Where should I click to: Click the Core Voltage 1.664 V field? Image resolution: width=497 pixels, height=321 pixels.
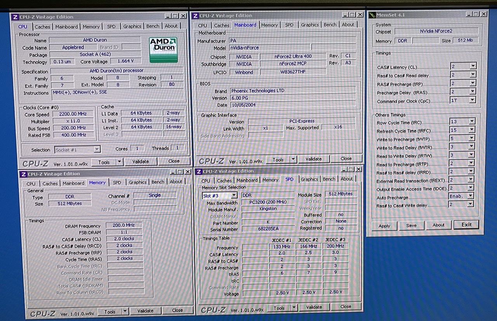click(x=125, y=61)
